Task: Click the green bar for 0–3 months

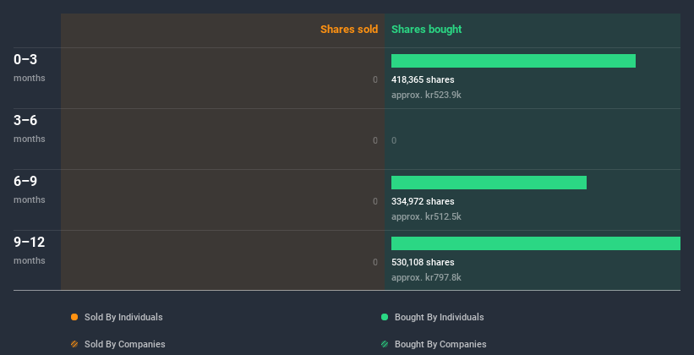Action: tap(513, 61)
